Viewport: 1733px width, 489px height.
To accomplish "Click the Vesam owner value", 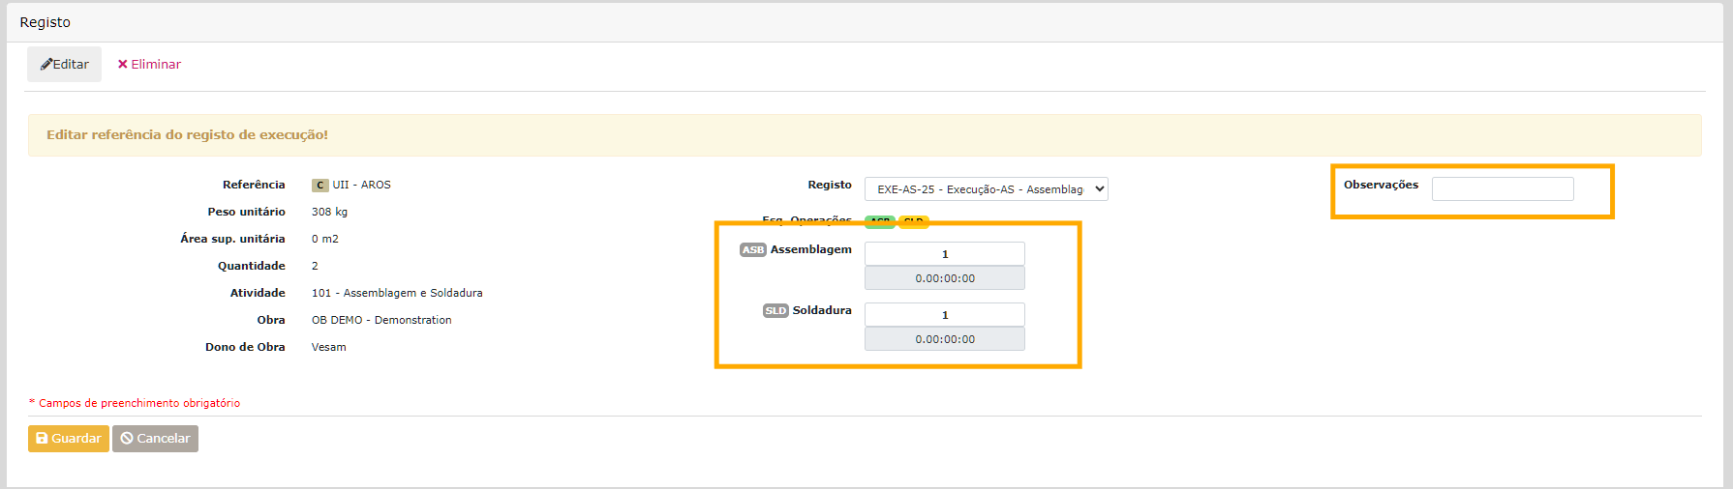I will 328,347.
